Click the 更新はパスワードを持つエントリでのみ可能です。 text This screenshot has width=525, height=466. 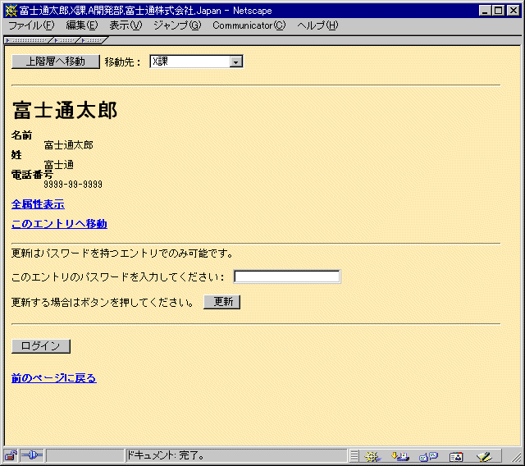pos(122,254)
